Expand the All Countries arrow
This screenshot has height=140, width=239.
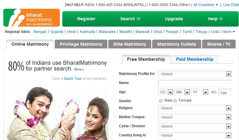pos(217,5)
